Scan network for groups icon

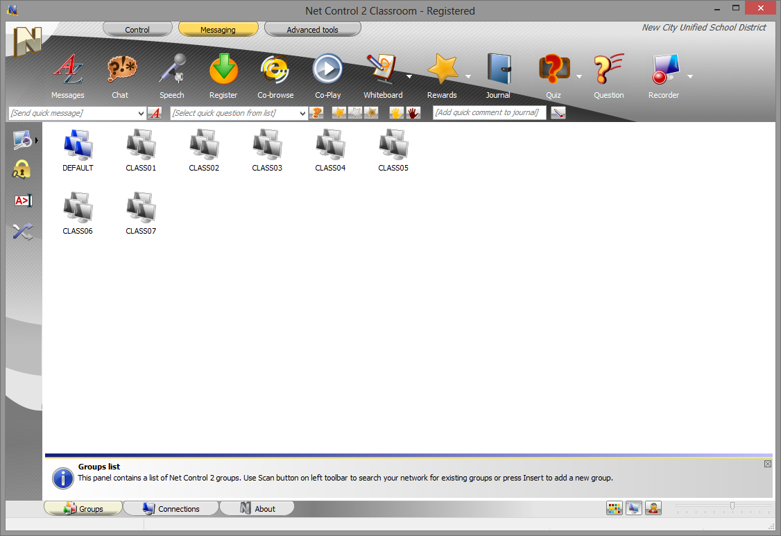22,140
